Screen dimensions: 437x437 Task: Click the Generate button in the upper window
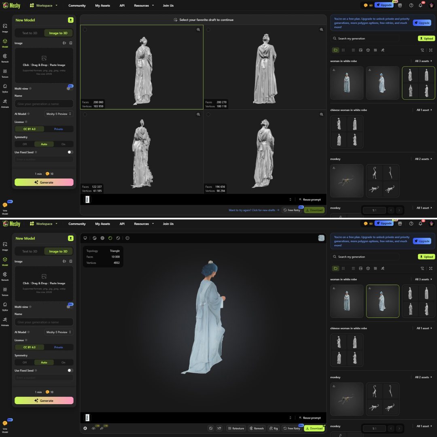click(x=44, y=182)
